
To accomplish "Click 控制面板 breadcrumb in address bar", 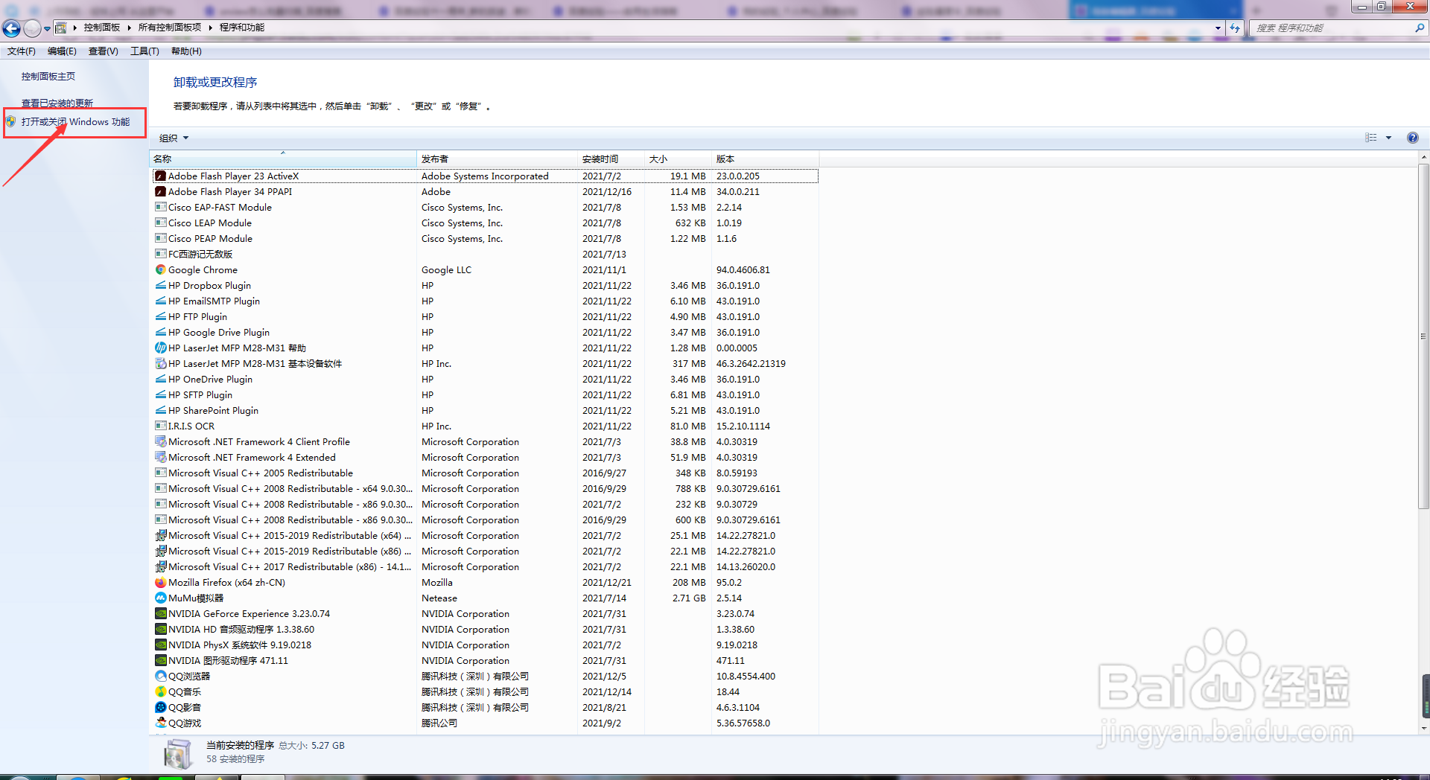I will pyautogui.click(x=102, y=28).
